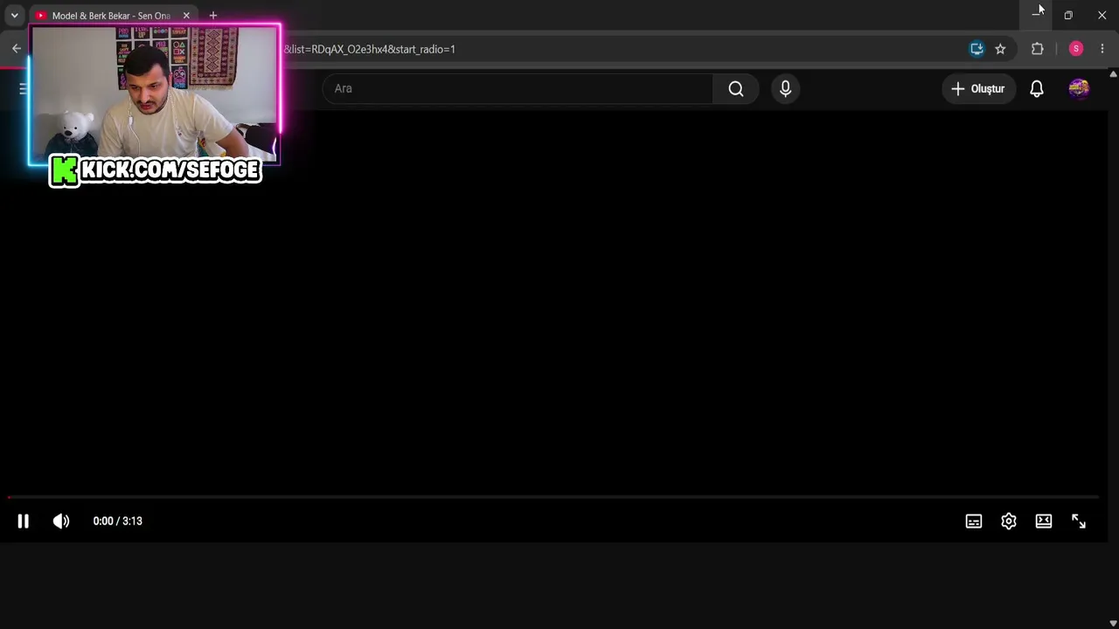Open video player settings gear
This screenshot has height=629, width=1119.
tap(1009, 521)
